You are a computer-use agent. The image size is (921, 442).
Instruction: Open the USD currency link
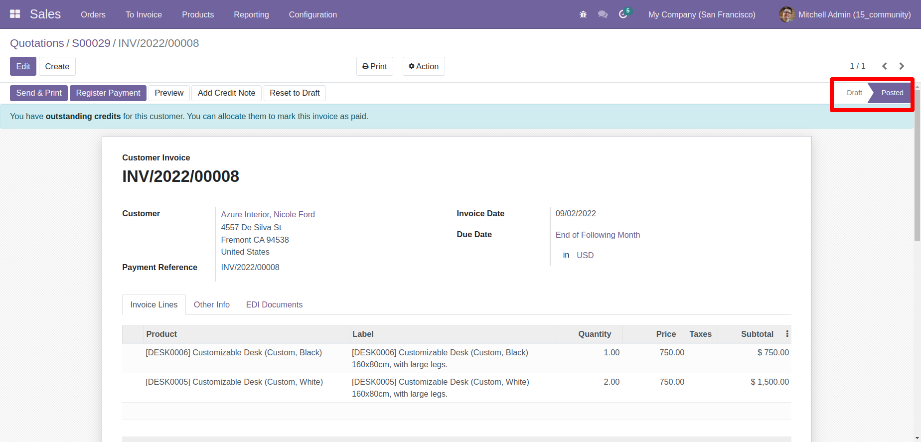[x=585, y=255]
